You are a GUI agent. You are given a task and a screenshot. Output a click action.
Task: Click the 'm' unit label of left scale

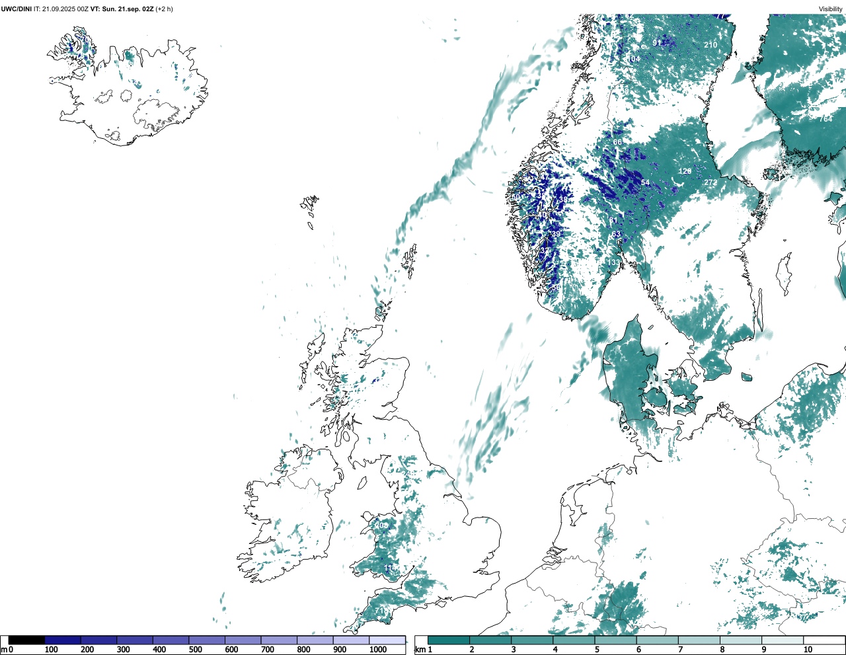(4, 650)
